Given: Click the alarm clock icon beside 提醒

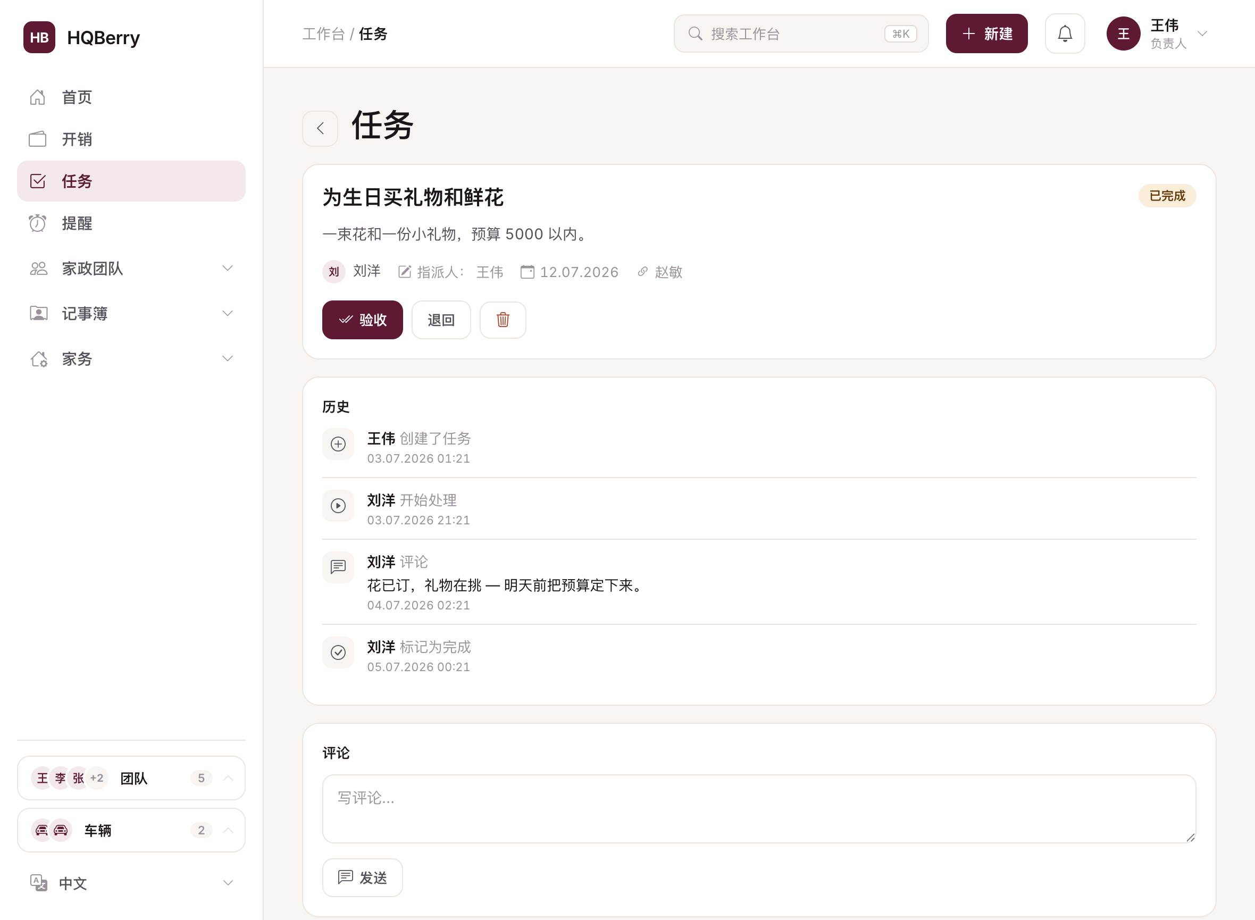Looking at the screenshot, I should pos(38,223).
